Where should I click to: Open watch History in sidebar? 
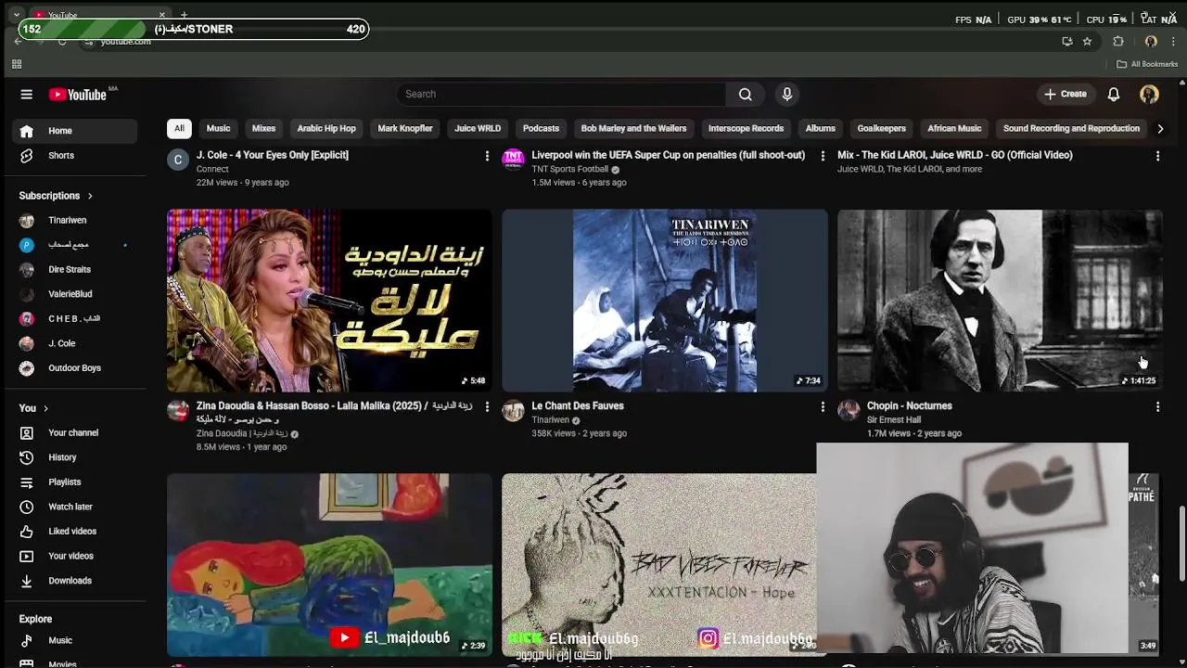[76, 457]
